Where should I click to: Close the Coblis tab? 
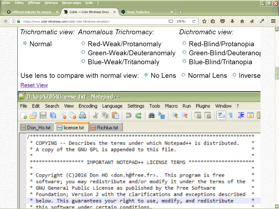point(114,12)
